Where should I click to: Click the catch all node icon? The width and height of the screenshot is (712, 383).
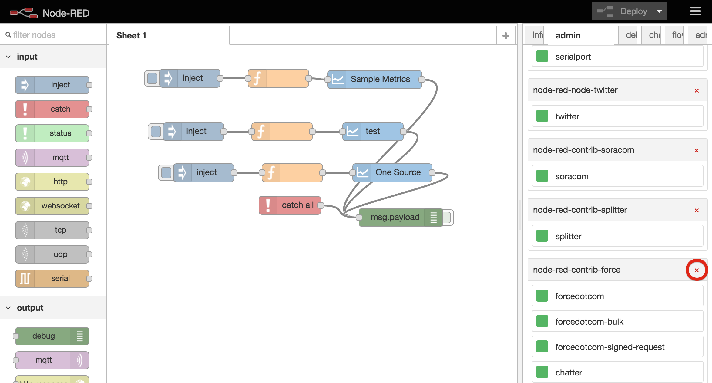268,205
